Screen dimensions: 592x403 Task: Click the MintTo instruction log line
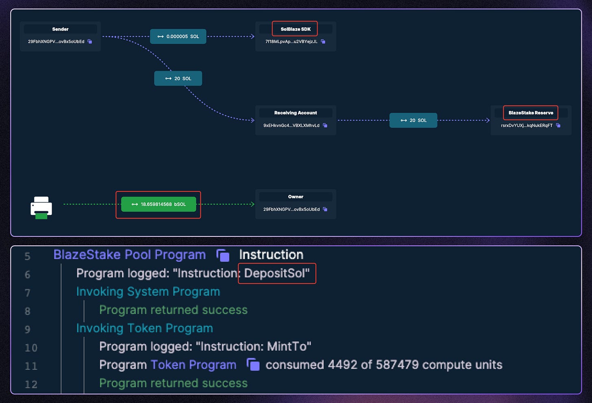(x=205, y=347)
